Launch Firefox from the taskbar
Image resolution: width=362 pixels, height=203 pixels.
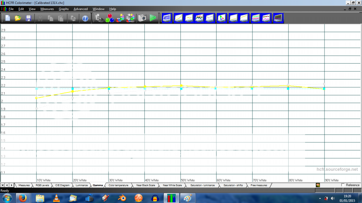[x=23, y=198]
